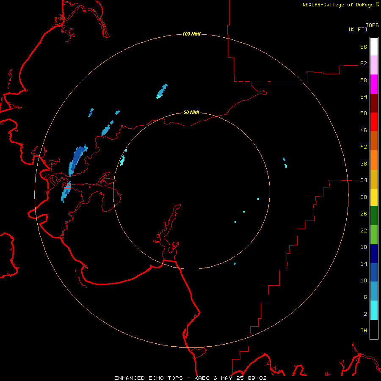Click the '2' legend value
The height and width of the screenshot is (381, 381).
[x=365, y=314]
